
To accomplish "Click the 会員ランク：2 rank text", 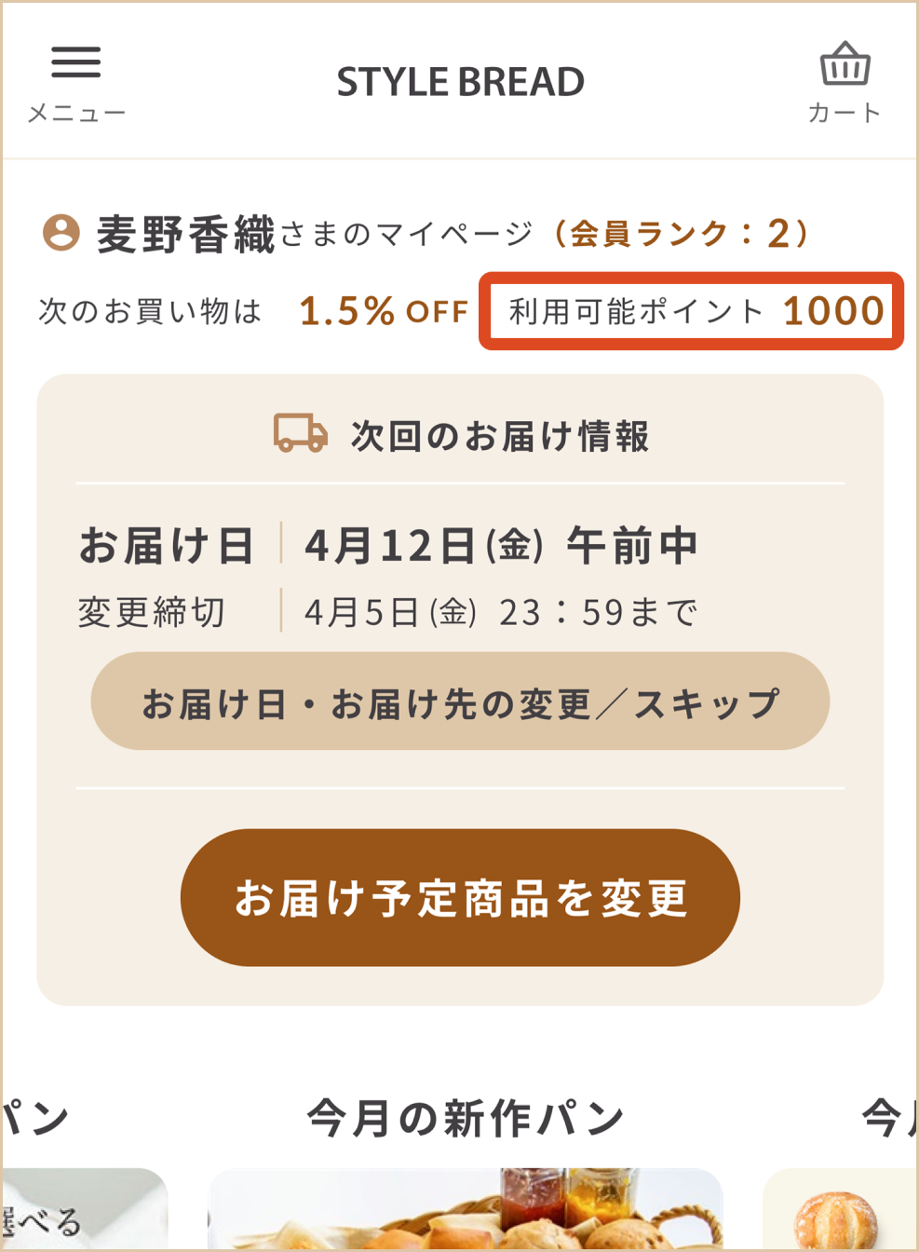I will click(681, 233).
